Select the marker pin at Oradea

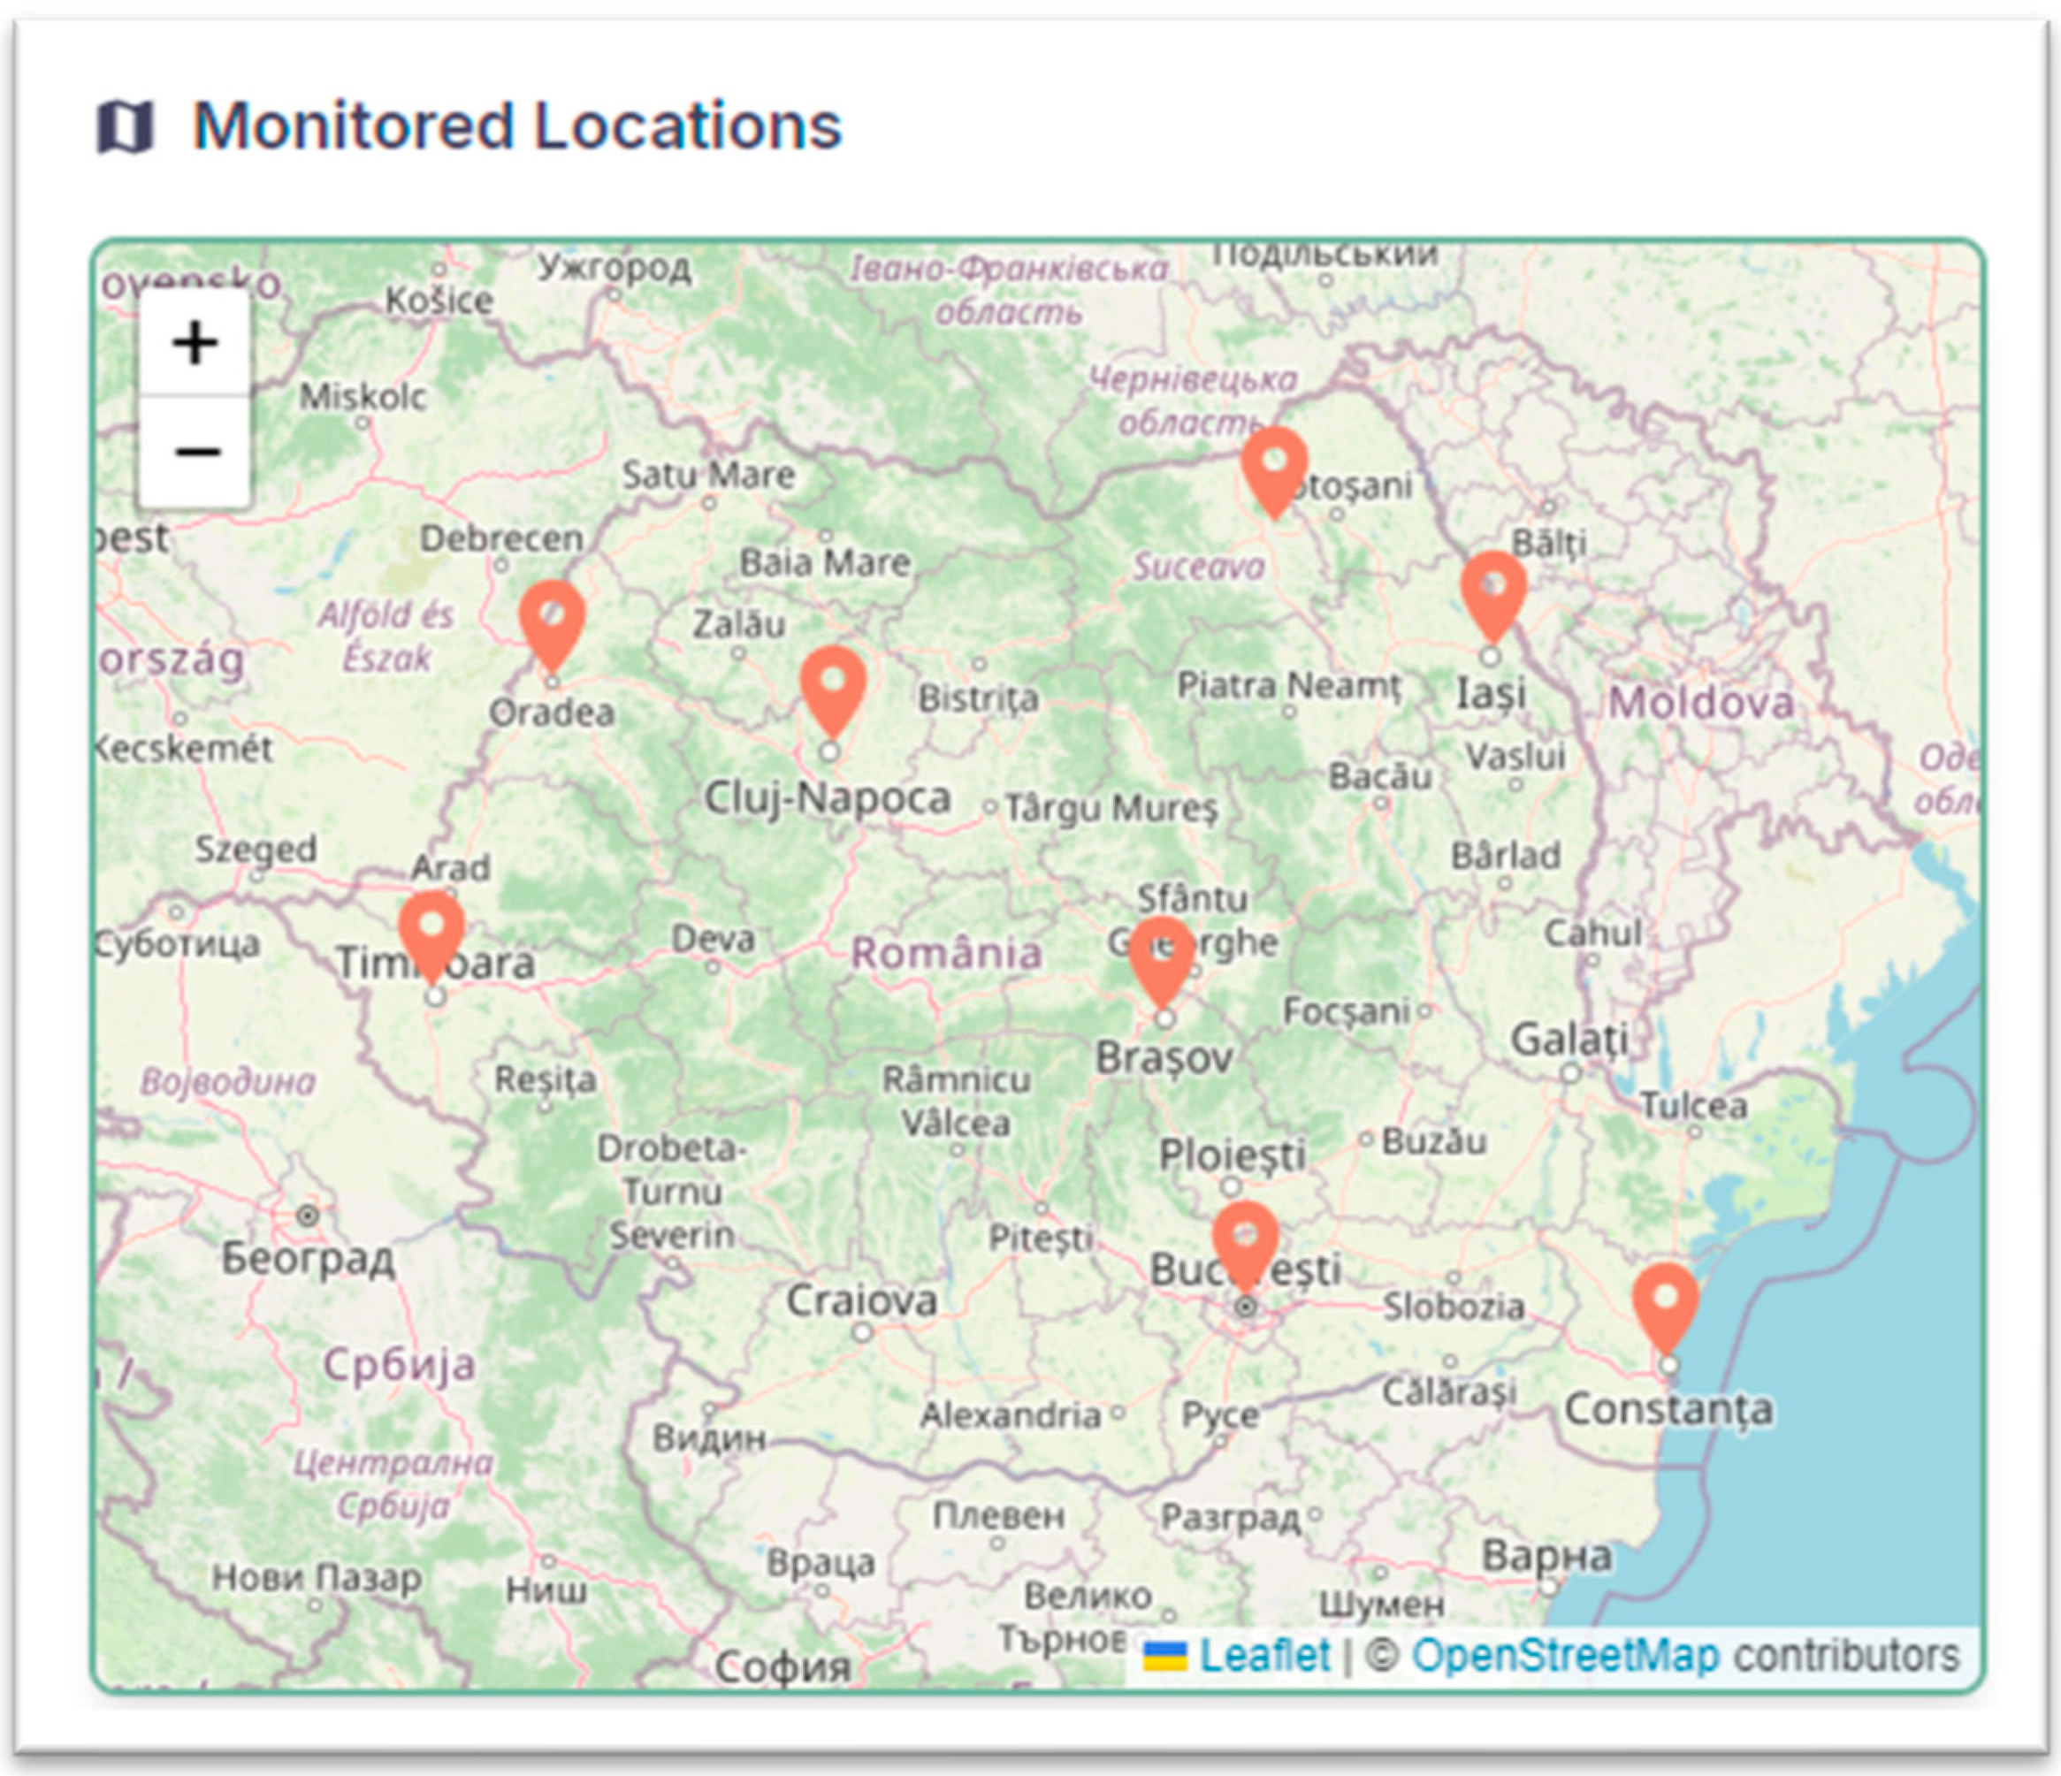coord(552,621)
